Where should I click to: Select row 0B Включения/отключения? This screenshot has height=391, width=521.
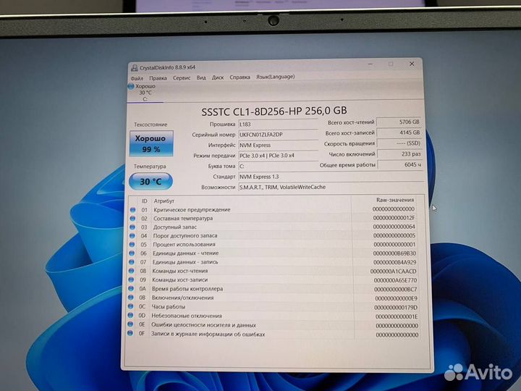tap(273, 298)
